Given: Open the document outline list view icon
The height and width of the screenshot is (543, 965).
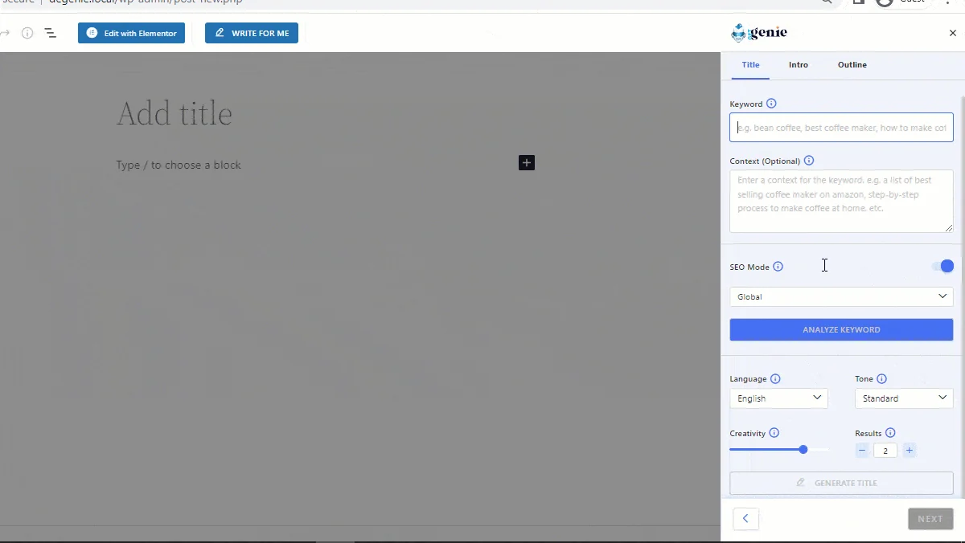Looking at the screenshot, I should (x=50, y=33).
